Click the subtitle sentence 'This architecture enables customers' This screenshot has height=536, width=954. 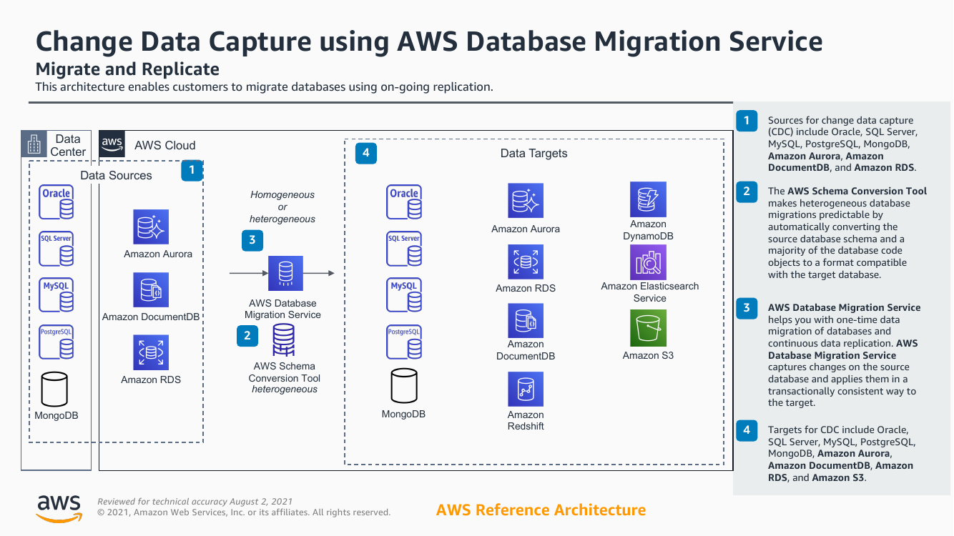(265, 87)
